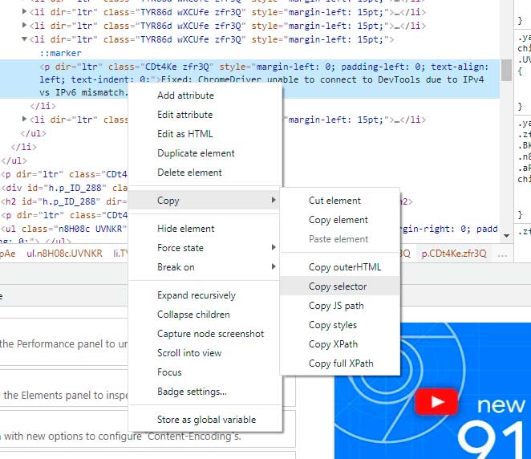Choose Add attribute from context menu

pyautogui.click(x=205, y=95)
